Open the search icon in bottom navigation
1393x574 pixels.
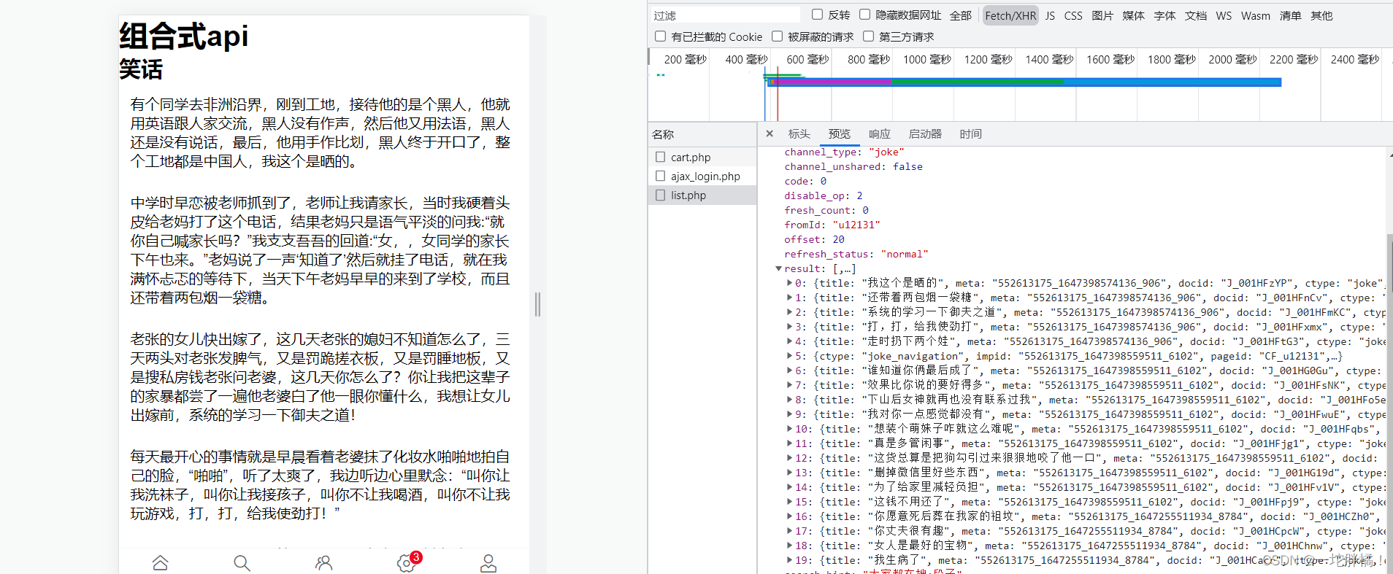tap(242, 563)
